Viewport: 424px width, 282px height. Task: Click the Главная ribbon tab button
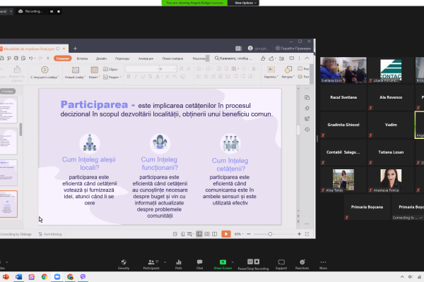click(62, 58)
